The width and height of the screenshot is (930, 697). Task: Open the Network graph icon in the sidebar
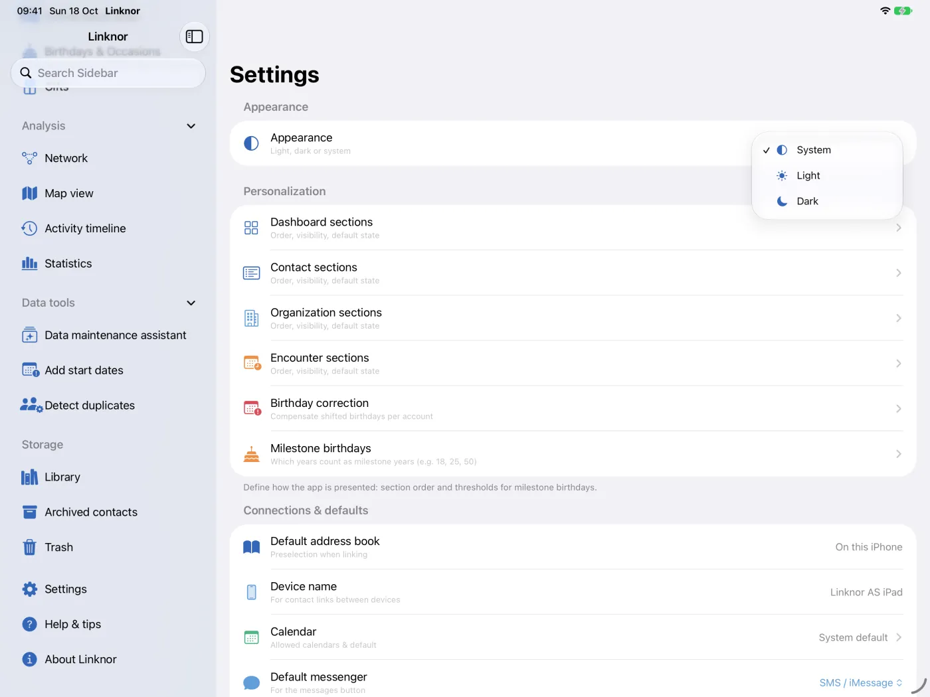click(x=29, y=158)
